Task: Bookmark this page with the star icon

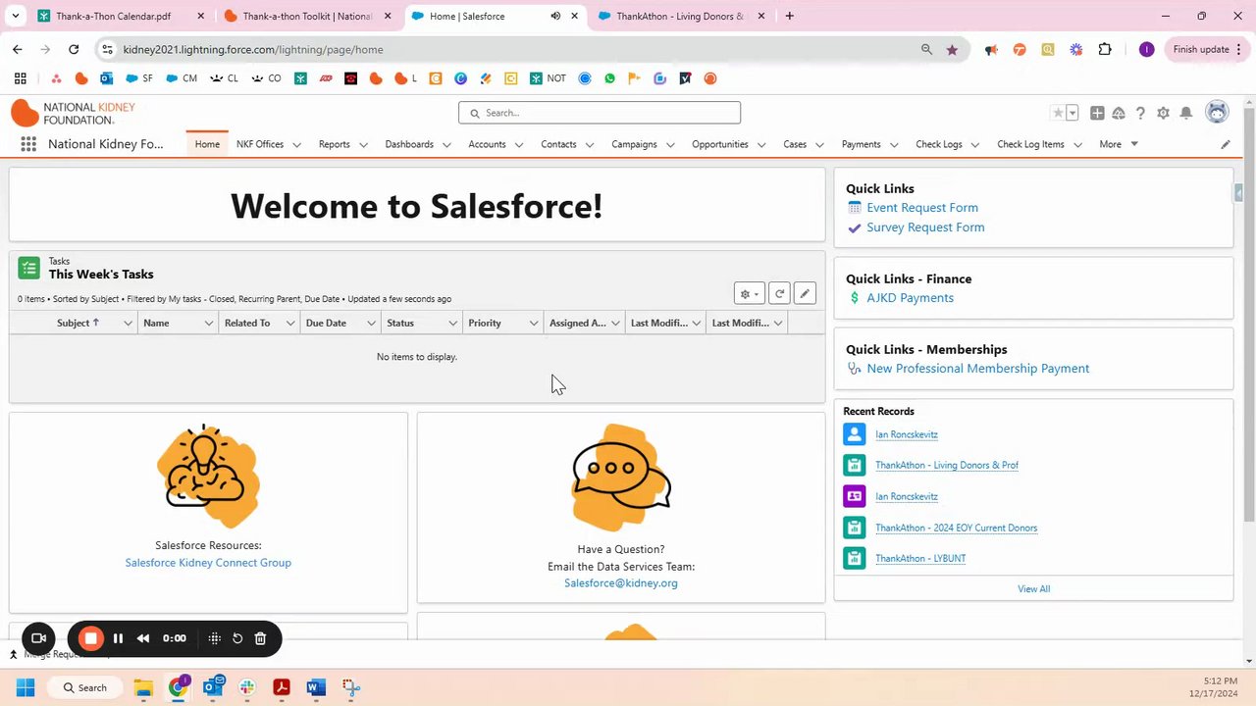Action: 952,49
